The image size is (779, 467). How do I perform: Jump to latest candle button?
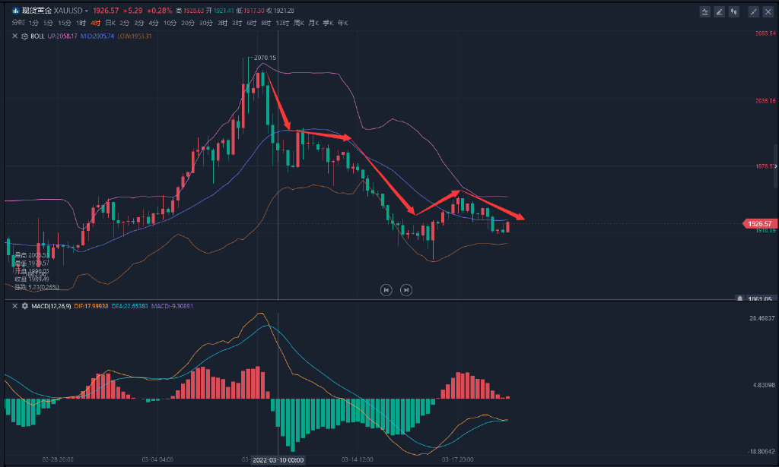coord(406,289)
